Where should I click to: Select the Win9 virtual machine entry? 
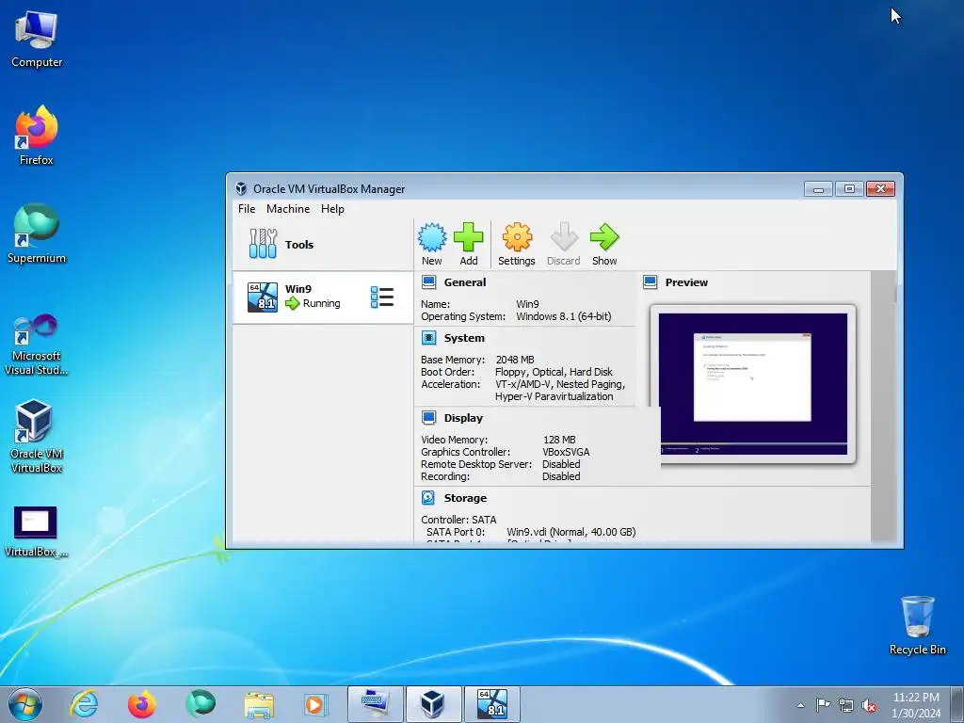[322, 297]
